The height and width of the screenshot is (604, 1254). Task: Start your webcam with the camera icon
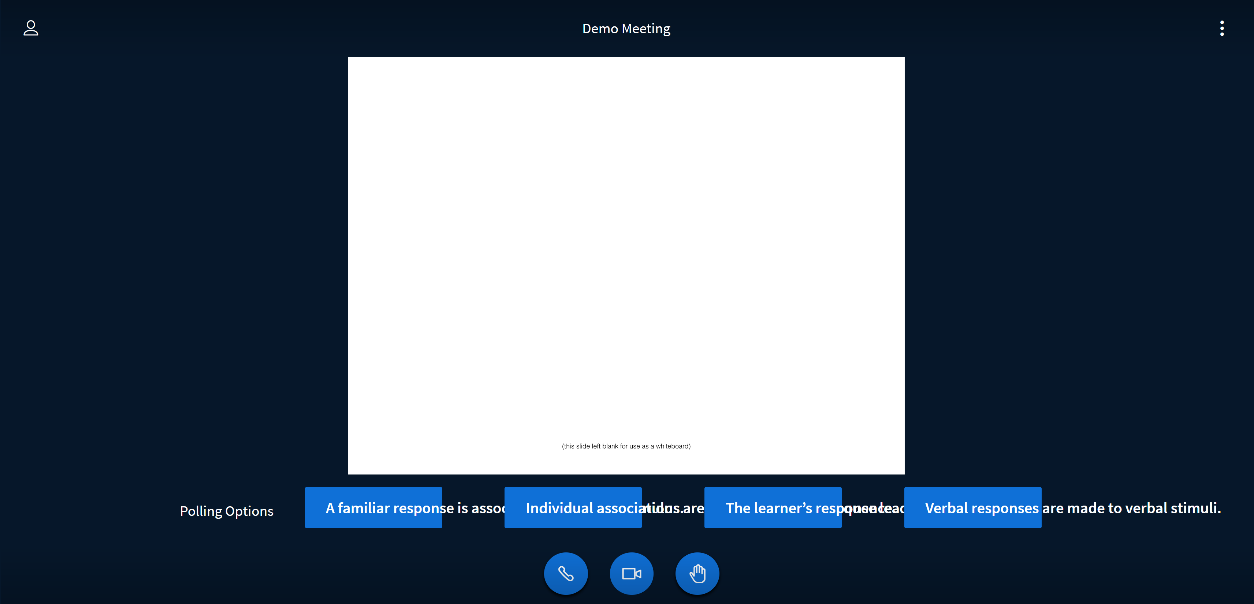click(x=631, y=573)
